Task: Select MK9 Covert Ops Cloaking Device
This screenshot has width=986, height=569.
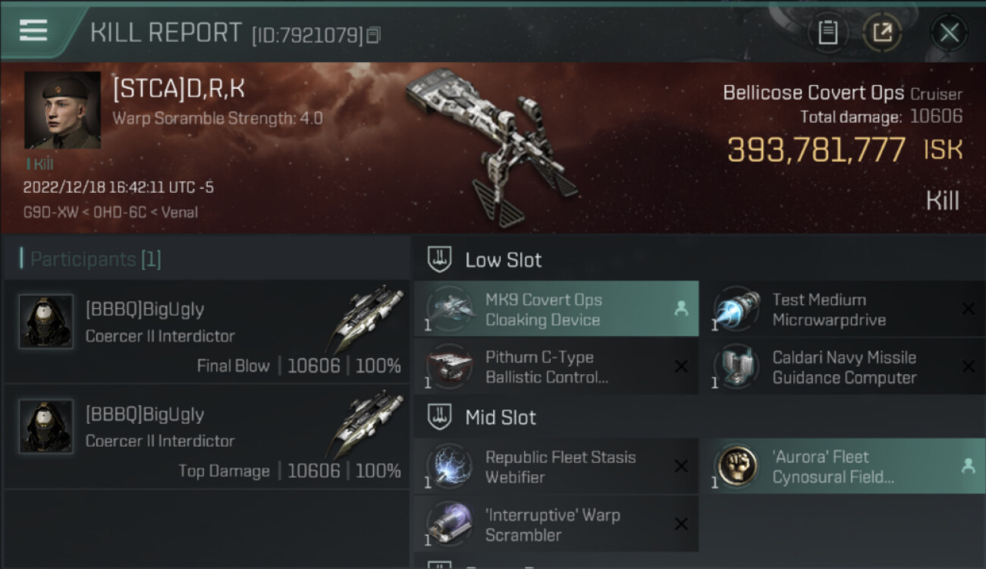Action: 556,309
